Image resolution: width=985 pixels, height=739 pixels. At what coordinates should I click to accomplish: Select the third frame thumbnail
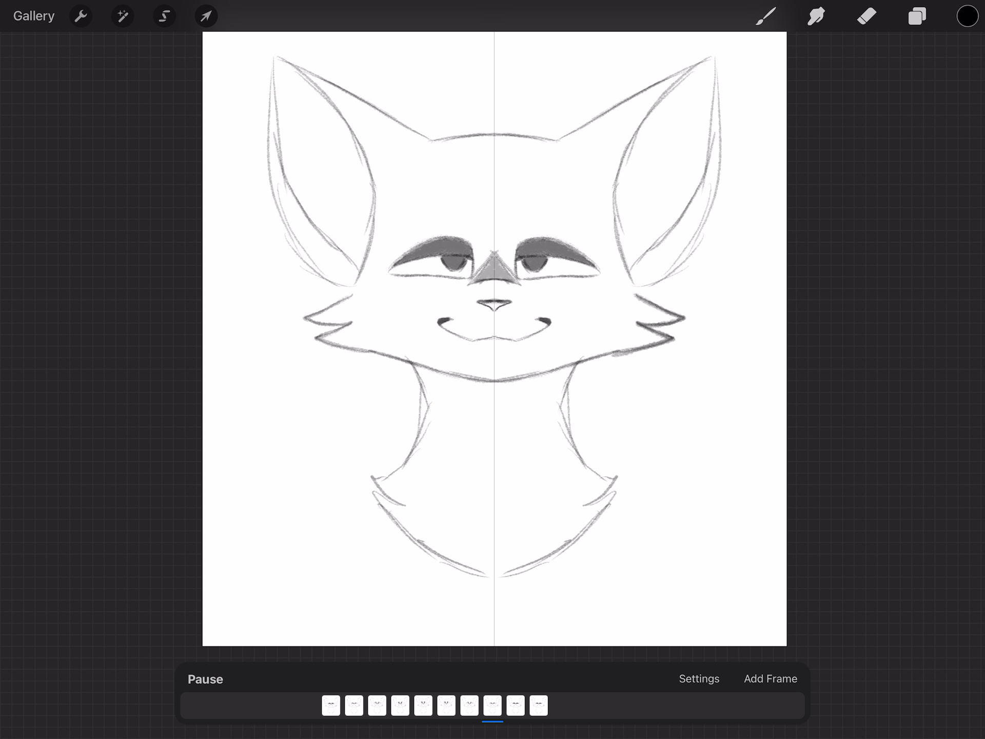click(x=377, y=706)
